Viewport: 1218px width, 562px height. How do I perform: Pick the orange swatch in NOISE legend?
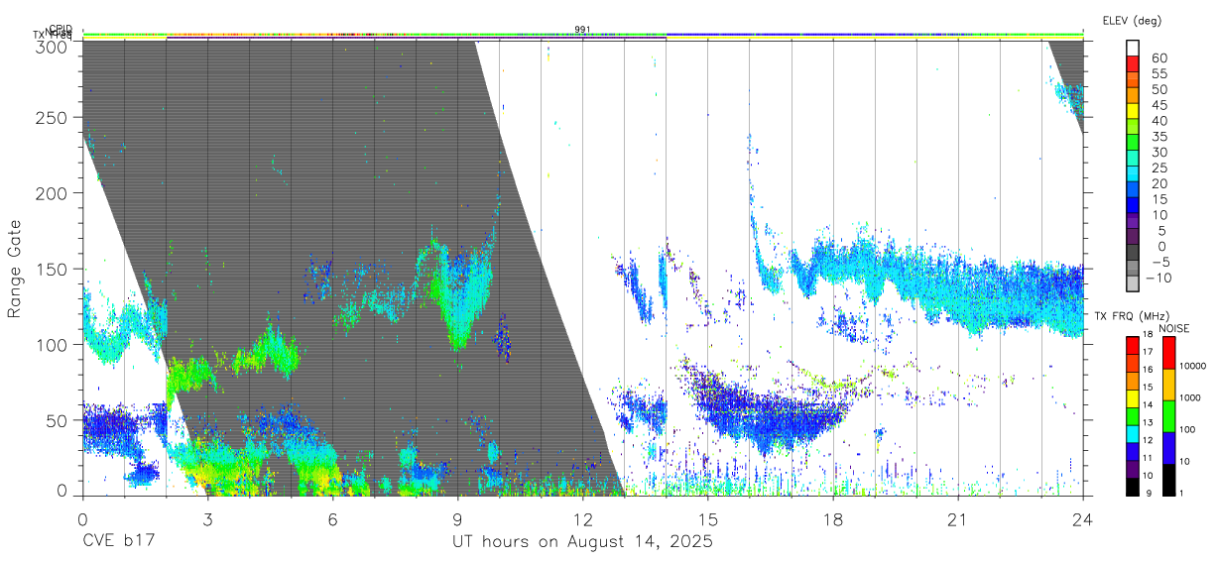click(x=1168, y=384)
